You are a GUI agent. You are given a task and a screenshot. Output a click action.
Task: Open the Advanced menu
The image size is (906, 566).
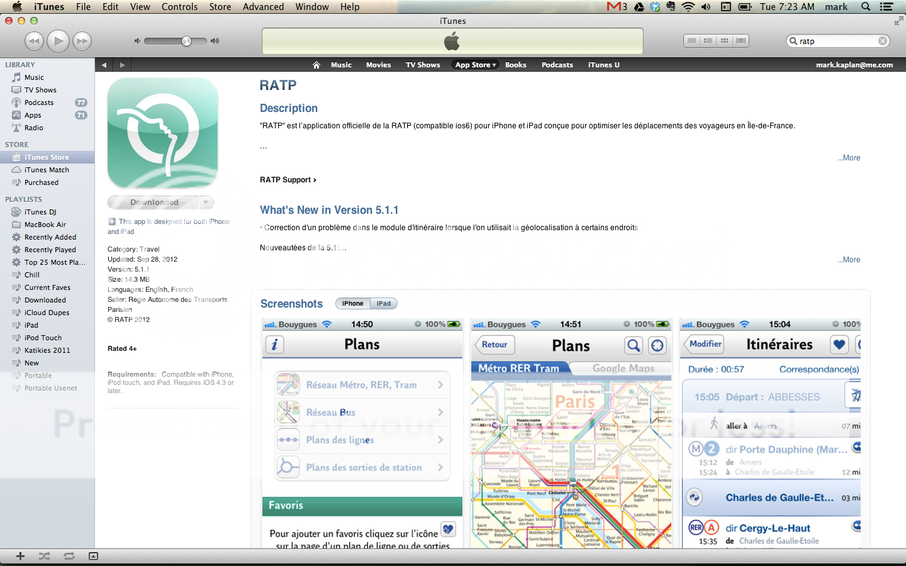pyautogui.click(x=263, y=7)
